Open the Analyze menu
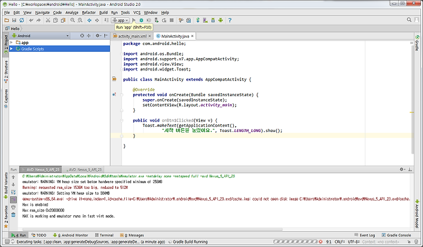This screenshot has height=247, width=423. click(x=72, y=12)
